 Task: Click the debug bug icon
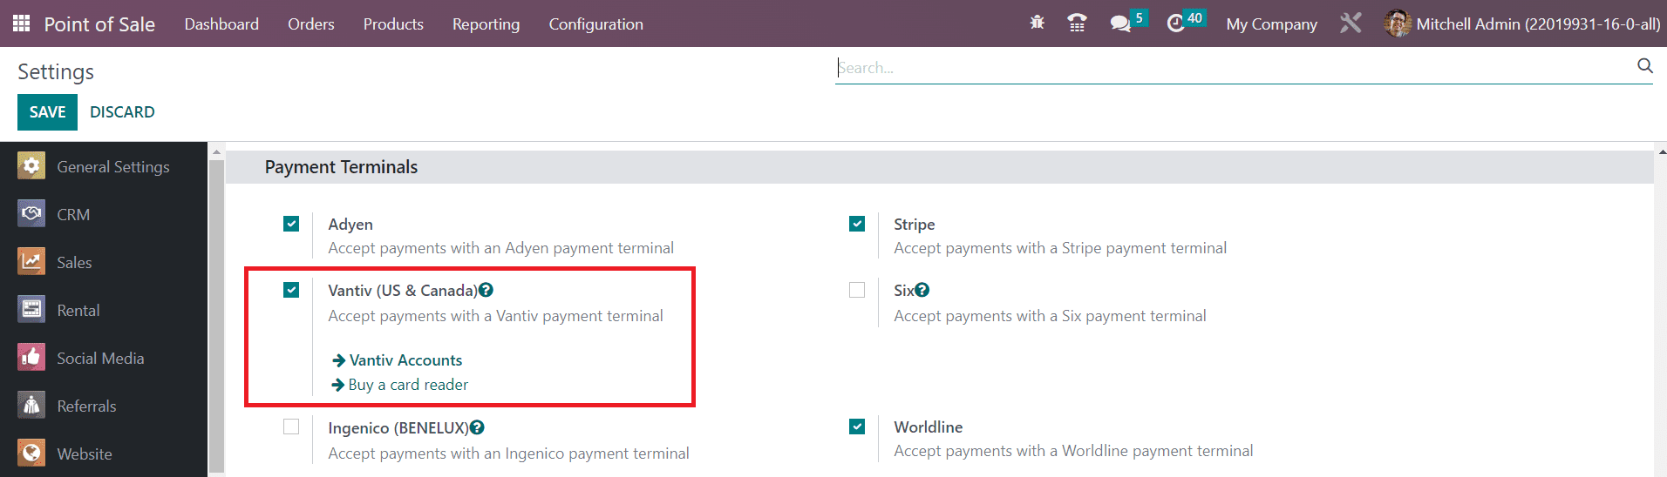pyautogui.click(x=1037, y=23)
